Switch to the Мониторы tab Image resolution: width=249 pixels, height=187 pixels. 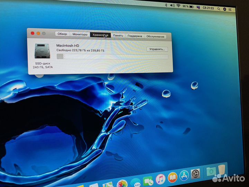pos(80,34)
